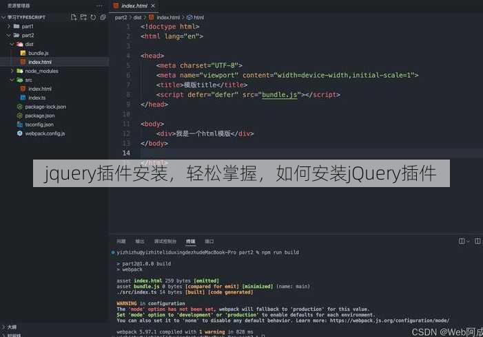Collapse all folders in explorer

103,17
